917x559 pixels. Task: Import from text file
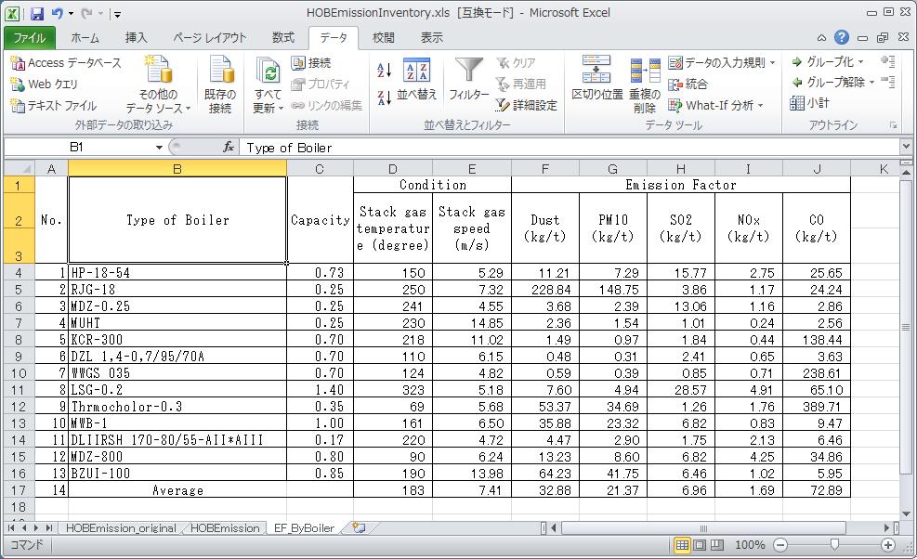[54, 106]
